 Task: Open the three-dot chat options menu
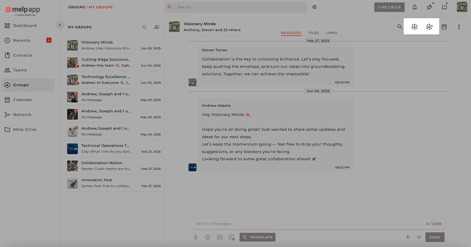click(459, 27)
